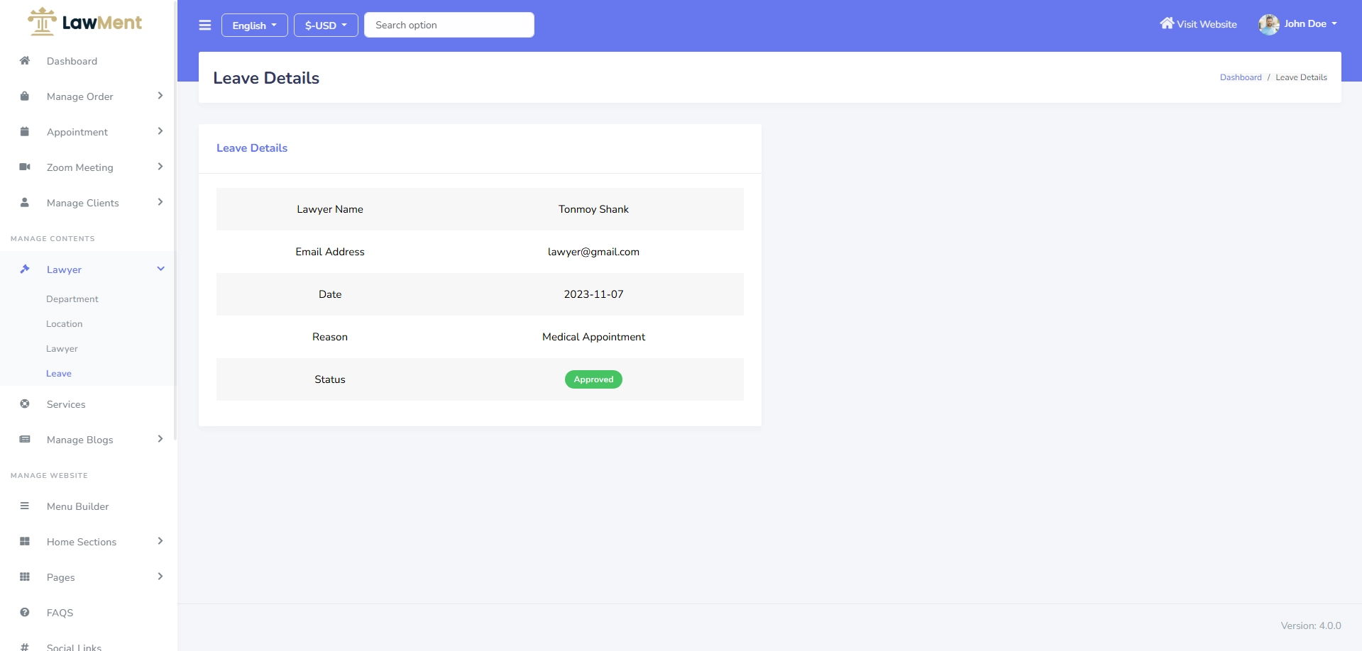This screenshot has height=651, width=1362.
Task: Click the Manage Order bag icon
Action: click(25, 96)
